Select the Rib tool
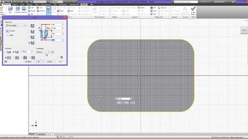Screen dimensions: 248x139 click(31, 14)
